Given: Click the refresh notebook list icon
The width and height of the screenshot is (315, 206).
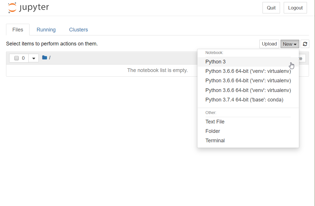Looking at the screenshot, I should [305, 44].
